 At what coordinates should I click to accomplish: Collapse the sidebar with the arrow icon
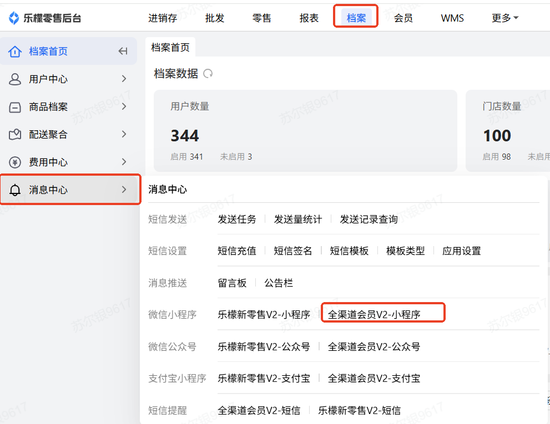pos(123,51)
